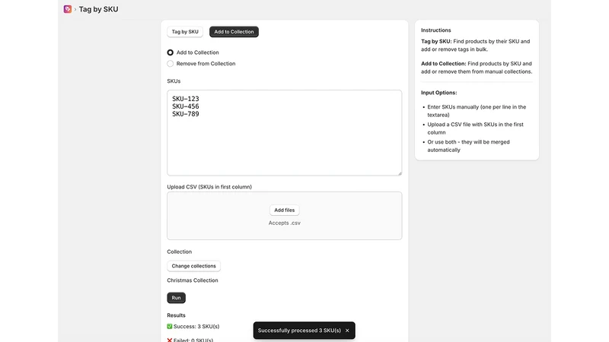Viewport: 609px width, 342px height.
Task: Click the CSV upload drop zone
Action: (x=284, y=216)
